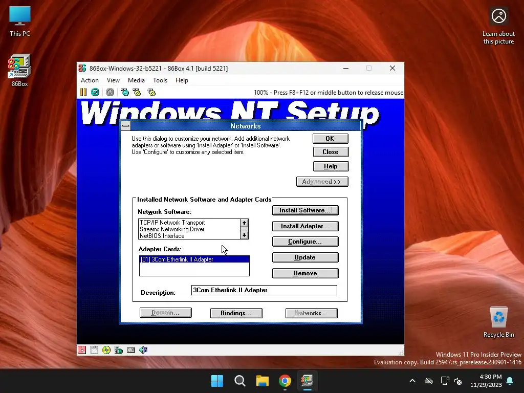Image resolution: width=524 pixels, height=393 pixels.
Task: Open the View menu
Action: pyautogui.click(x=113, y=80)
